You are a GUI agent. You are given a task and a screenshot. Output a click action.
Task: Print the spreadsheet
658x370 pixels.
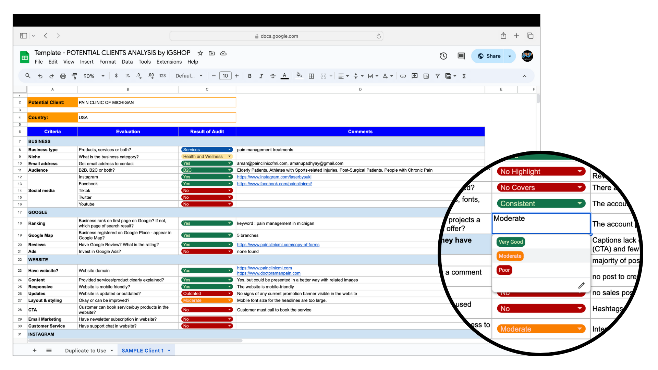click(63, 76)
